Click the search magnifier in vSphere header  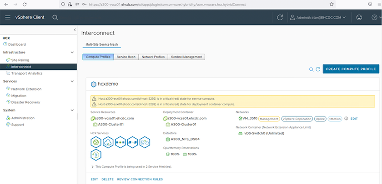pos(55,17)
